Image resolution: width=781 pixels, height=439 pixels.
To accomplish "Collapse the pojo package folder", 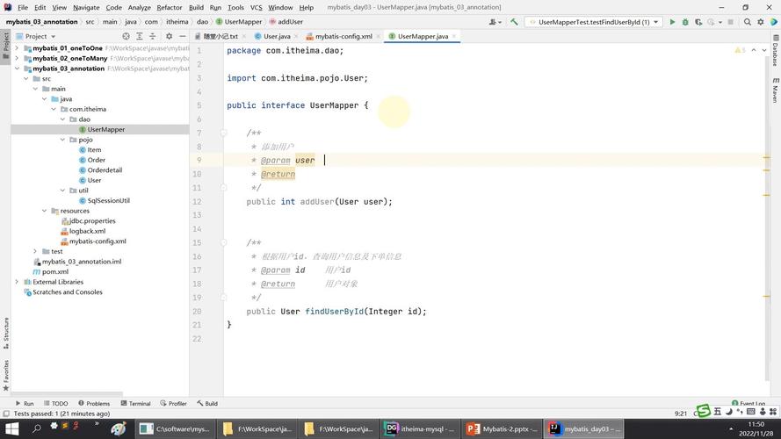I will pyautogui.click(x=62, y=140).
